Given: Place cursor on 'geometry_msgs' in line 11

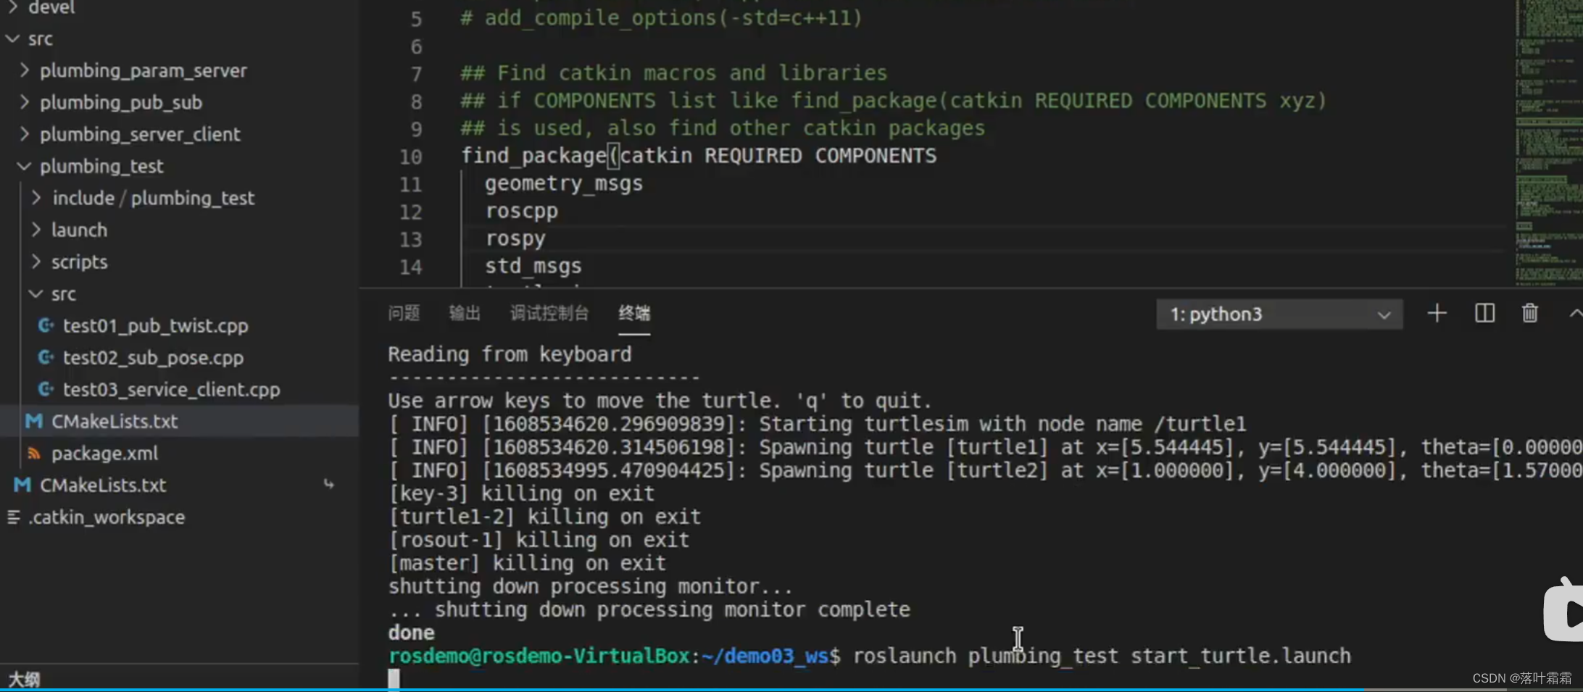Looking at the screenshot, I should pyautogui.click(x=563, y=183).
